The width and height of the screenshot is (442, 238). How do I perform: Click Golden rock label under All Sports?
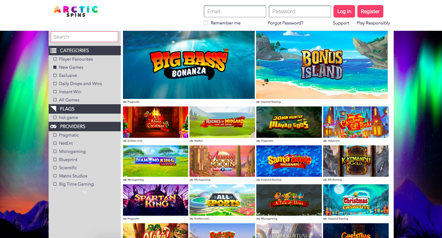coord(202,219)
